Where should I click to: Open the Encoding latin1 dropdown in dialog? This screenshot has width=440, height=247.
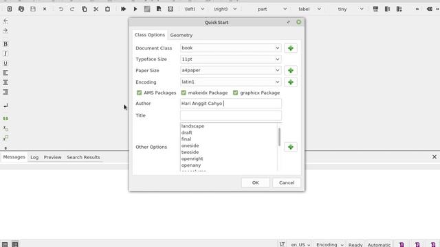click(x=230, y=82)
